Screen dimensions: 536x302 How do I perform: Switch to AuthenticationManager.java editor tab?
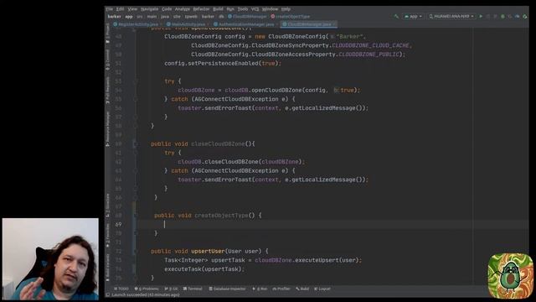245,24
